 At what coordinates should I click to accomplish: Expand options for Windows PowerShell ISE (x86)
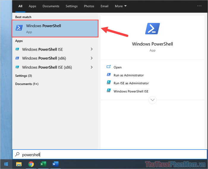pyautogui.click(x=92, y=67)
